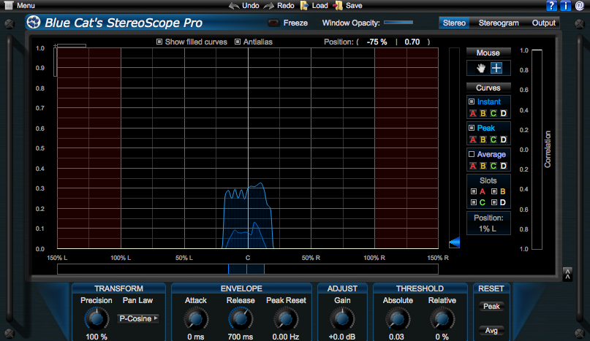
Task: Click Instant curve slot A letter
Action: tap(472, 113)
